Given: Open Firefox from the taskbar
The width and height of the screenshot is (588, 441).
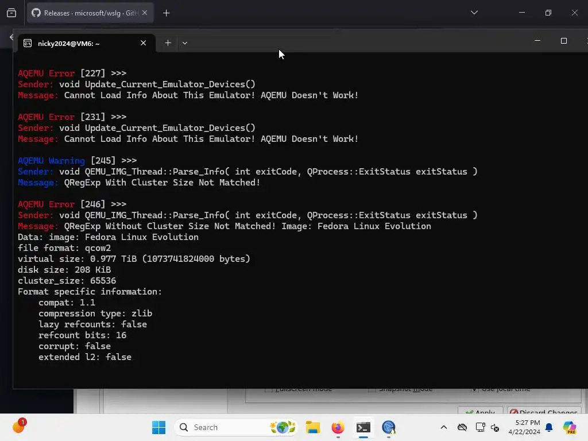Looking at the screenshot, I should [x=338, y=427].
